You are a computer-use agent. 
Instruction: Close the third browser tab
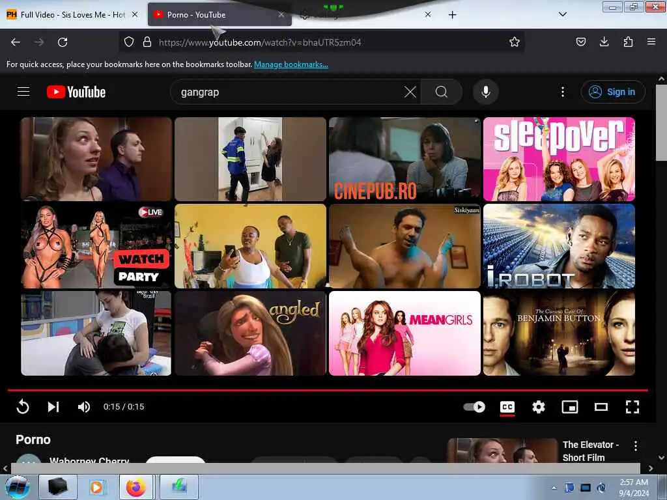[427, 14]
